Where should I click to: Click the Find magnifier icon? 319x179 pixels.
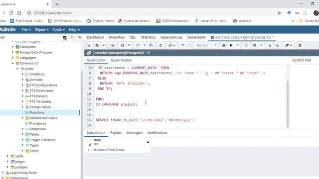(122, 45)
